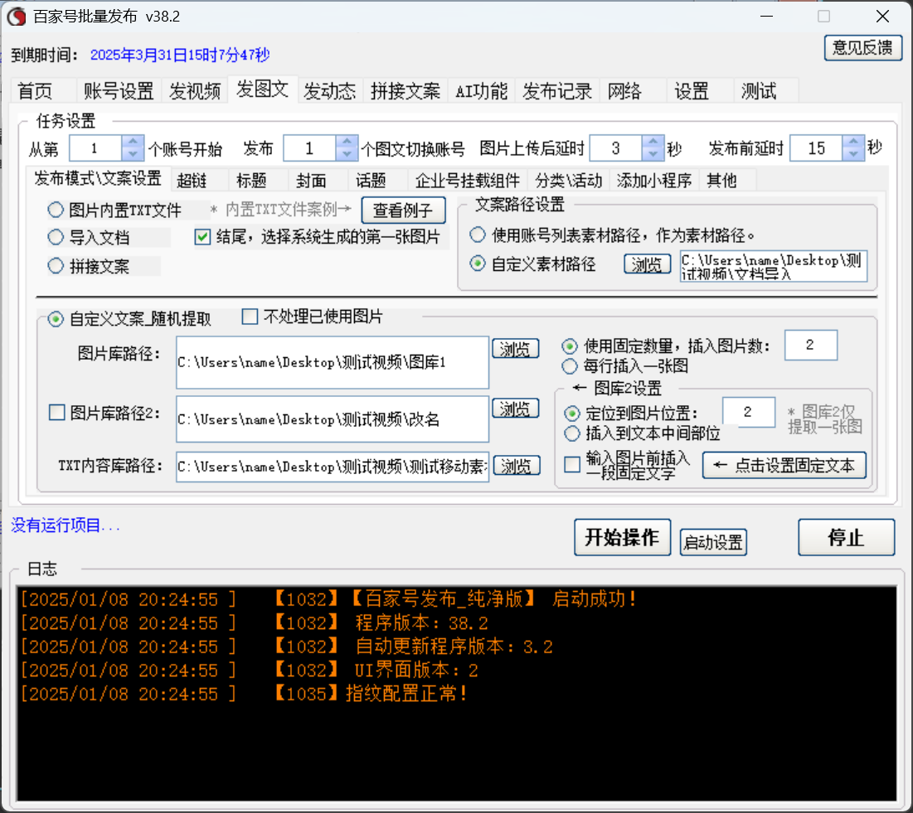The height and width of the screenshot is (813, 913).
Task: View the 发布记录 tab
Action: (557, 91)
